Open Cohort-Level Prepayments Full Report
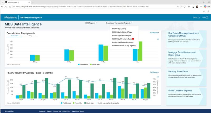211x113 pixels. 154,33
